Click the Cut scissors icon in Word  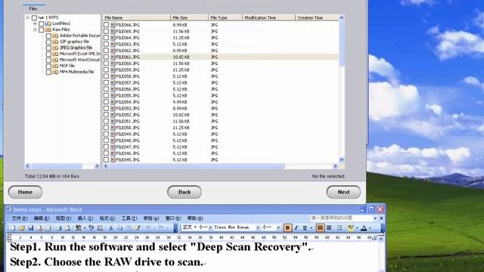click(111, 228)
